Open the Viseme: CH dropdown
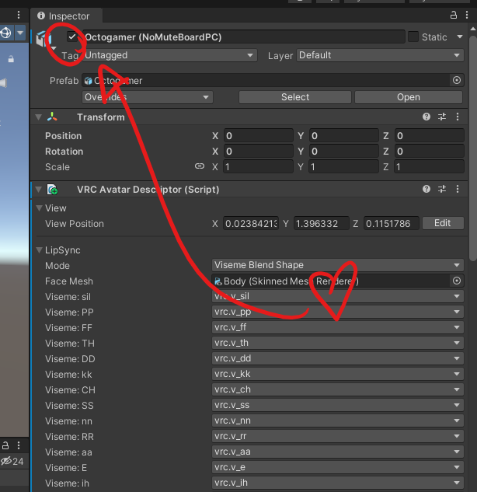Image resolution: width=477 pixels, height=492 pixels. 338,389
